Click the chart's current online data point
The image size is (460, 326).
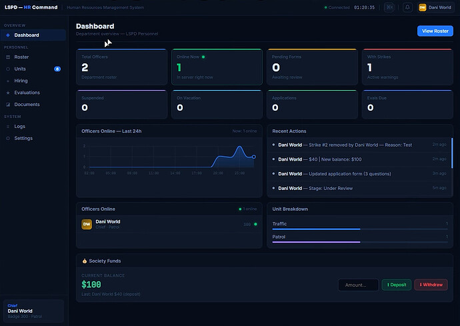tap(254, 157)
